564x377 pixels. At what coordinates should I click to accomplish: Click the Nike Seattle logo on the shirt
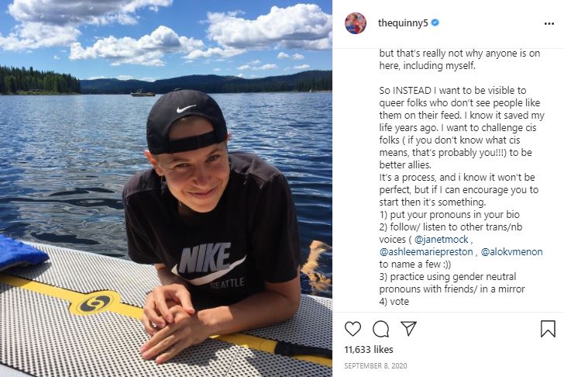[208, 264]
